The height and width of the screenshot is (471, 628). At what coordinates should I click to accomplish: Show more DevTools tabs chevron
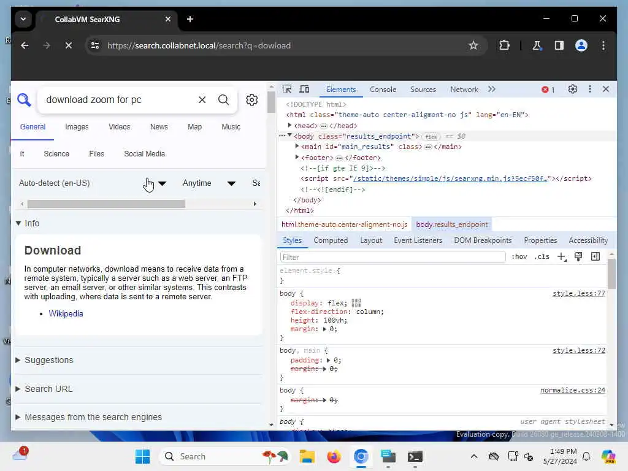pyautogui.click(x=492, y=89)
